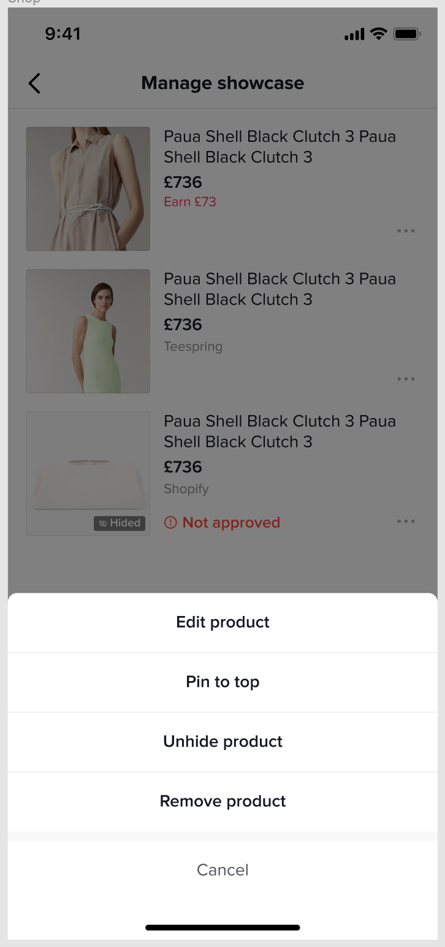Open the green dress product thumbnail
The image size is (445, 947).
(x=88, y=331)
